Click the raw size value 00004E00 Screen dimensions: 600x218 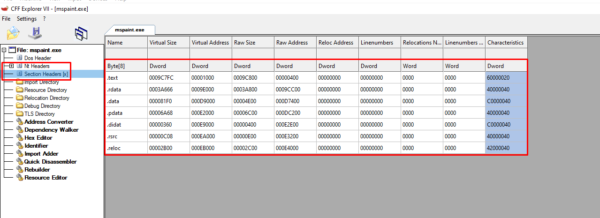pyautogui.click(x=253, y=101)
